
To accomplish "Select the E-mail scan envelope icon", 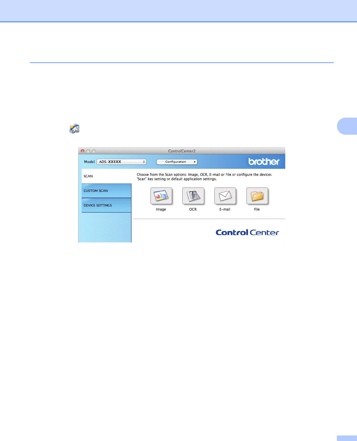I will point(225,196).
